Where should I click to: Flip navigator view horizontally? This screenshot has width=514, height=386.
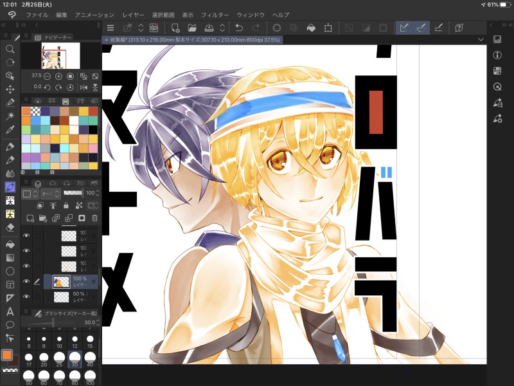click(84, 87)
